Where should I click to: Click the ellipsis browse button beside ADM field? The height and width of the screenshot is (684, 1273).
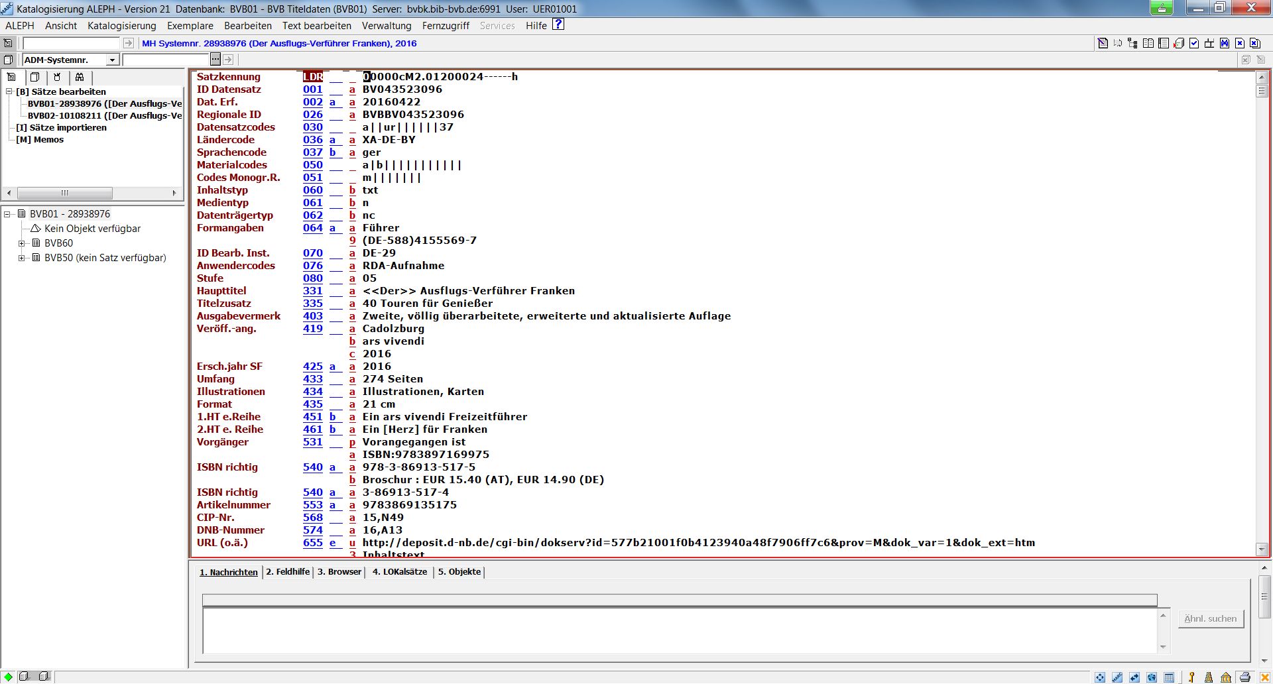(x=215, y=60)
